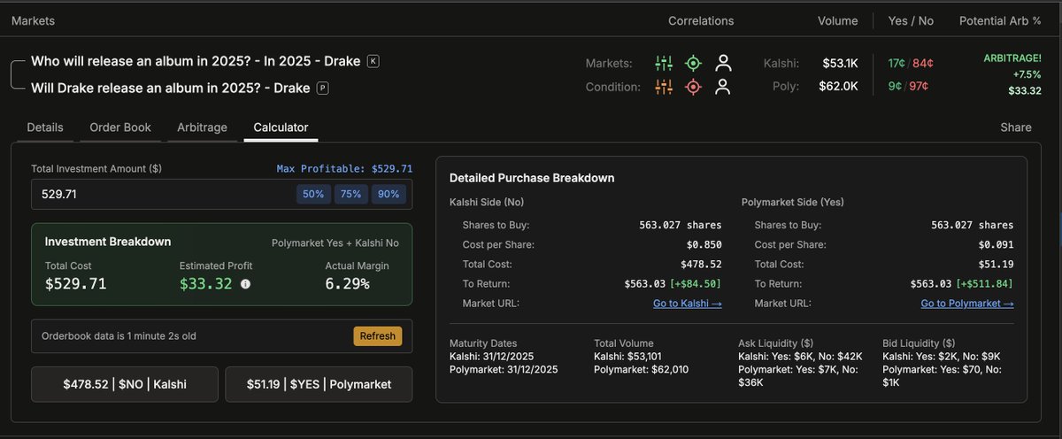Click the +7.5% arbitrage value
The height and width of the screenshot is (439, 1062).
1027,74
